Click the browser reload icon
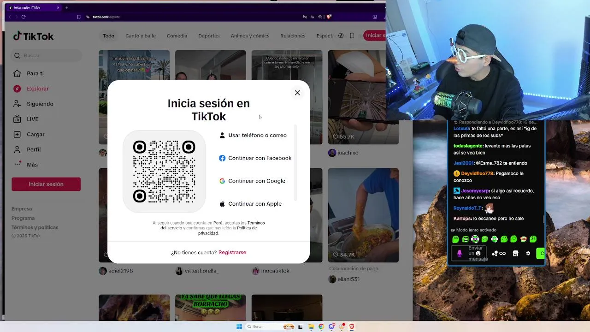 [x=24, y=17]
